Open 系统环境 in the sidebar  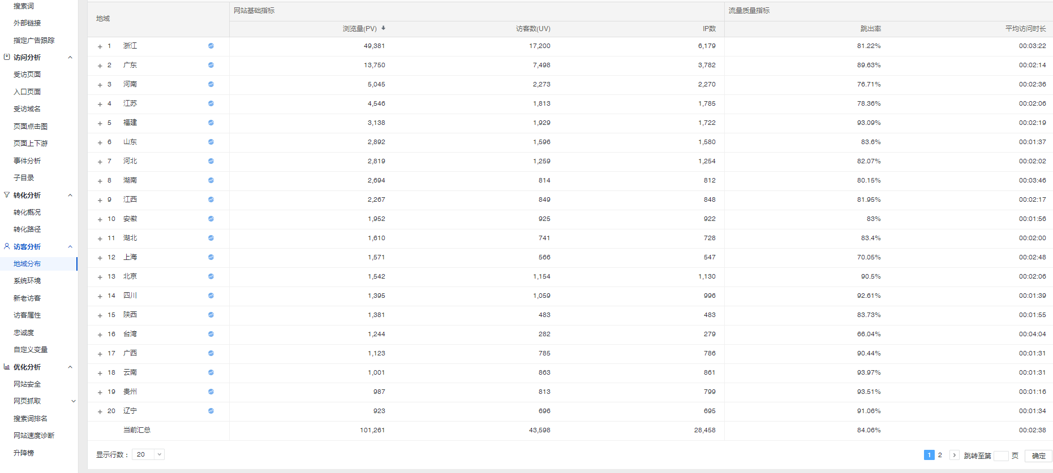27,281
